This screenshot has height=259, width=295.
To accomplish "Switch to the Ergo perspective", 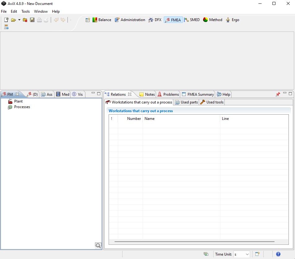I will 232,20.
